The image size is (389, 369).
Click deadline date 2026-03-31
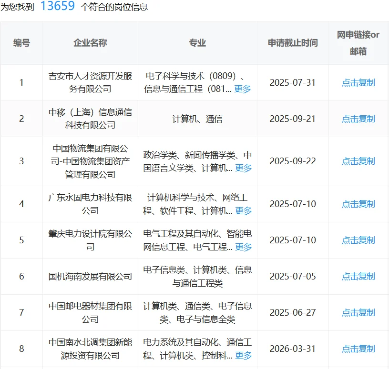[x=293, y=349]
